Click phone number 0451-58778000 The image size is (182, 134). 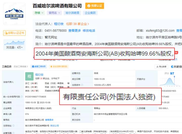[x=56, y=31]
